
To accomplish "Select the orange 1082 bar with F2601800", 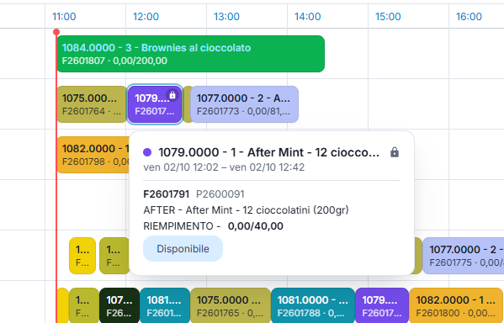I will (x=456, y=305).
